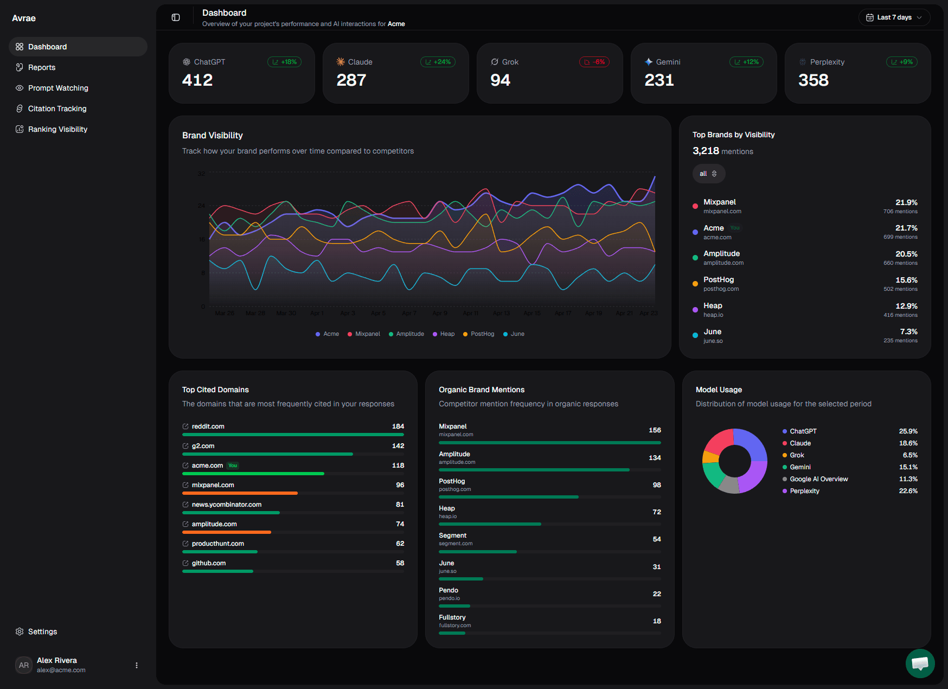Screen dimensions: 948x689
Task: Toggle Acme series in chart legend
Action: pos(327,334)
